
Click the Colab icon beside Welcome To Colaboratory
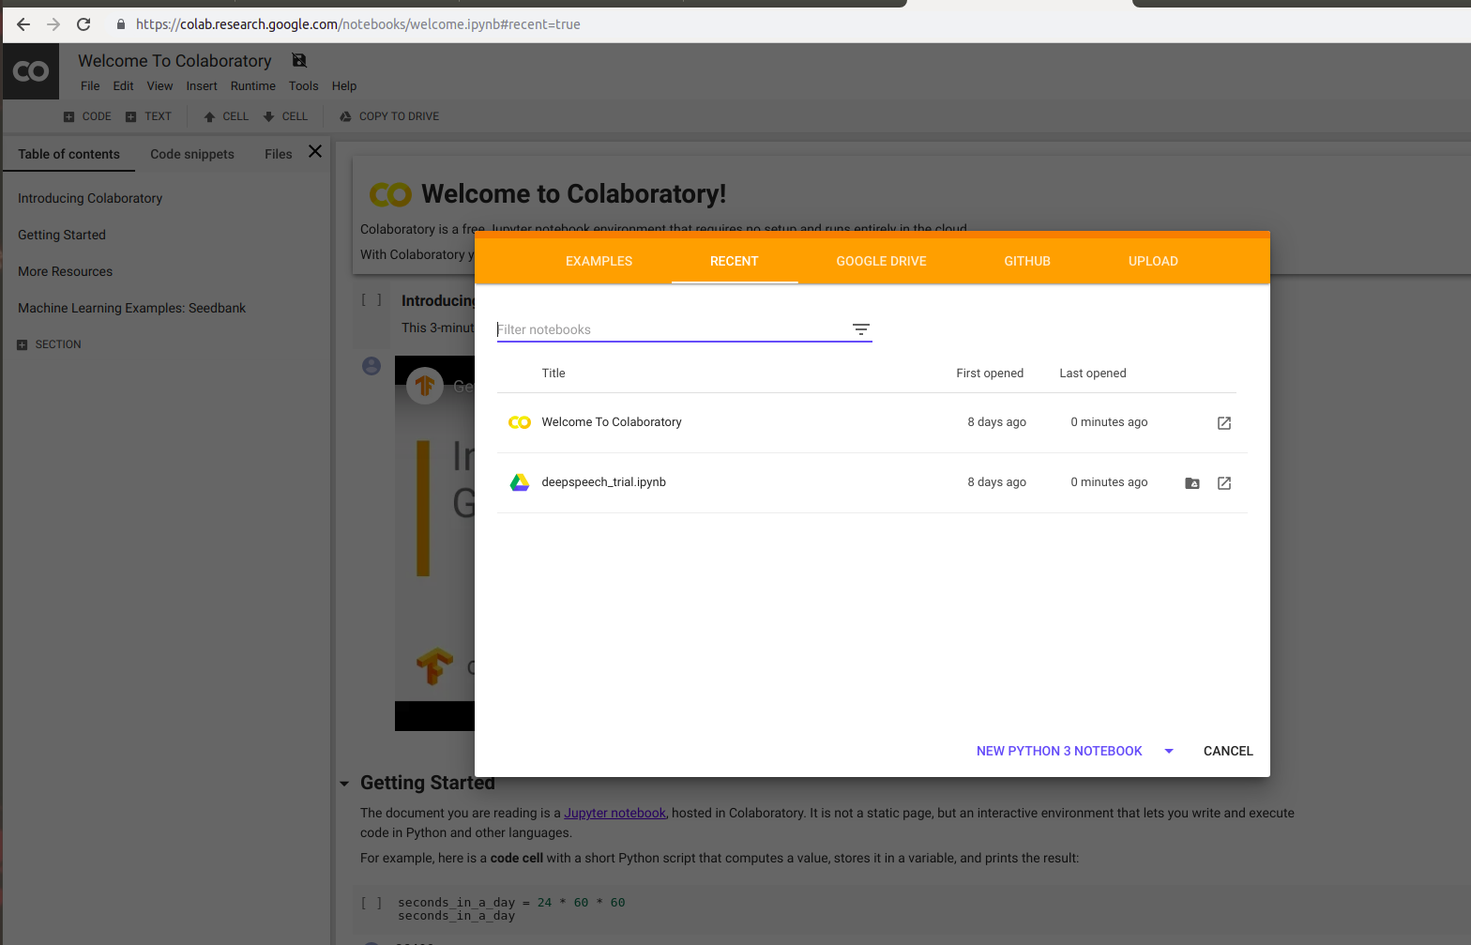coord(520,422)
